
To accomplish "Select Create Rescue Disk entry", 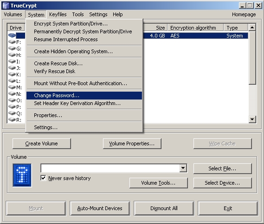I will (84, 63).
